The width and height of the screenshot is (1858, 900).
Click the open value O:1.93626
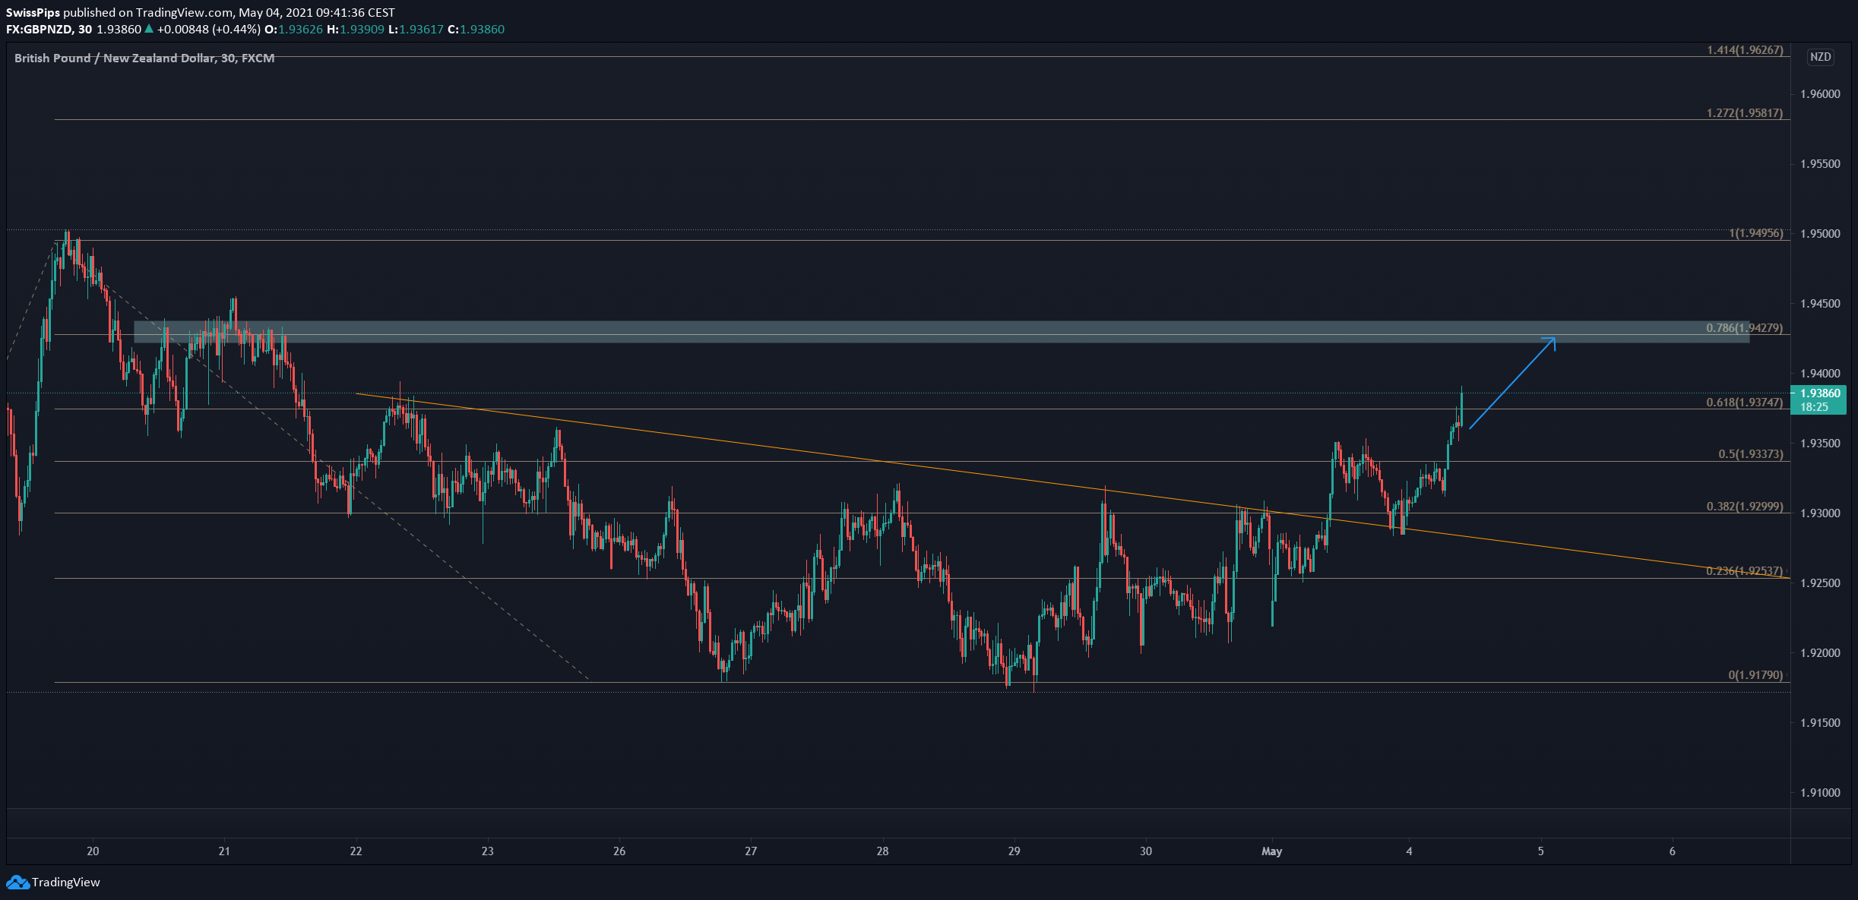(x=293, y=30)
